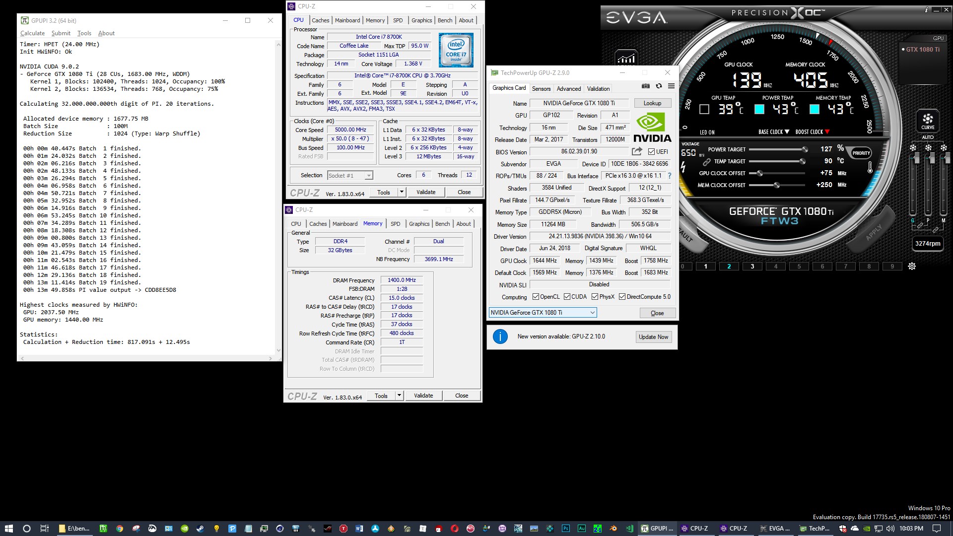Screen dimensions: 953x536
Task: Open the fan CURVE button in Precision XOC
Action: (x=928, y=121)
